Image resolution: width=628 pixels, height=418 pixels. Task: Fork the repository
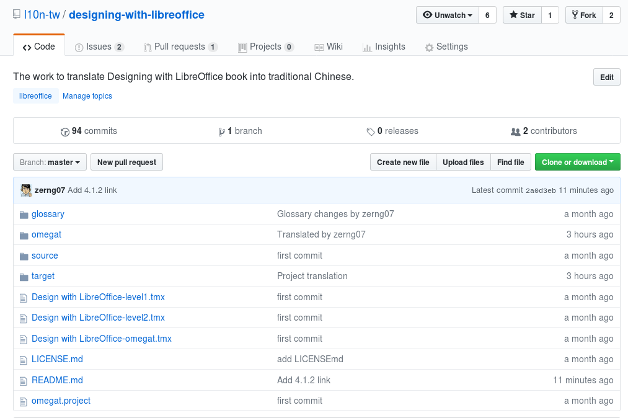coord(583,16)
